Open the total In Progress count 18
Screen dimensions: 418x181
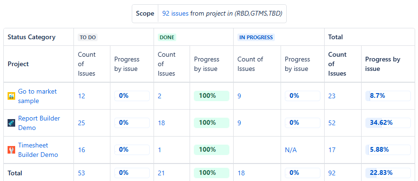[x=241, y=173]
